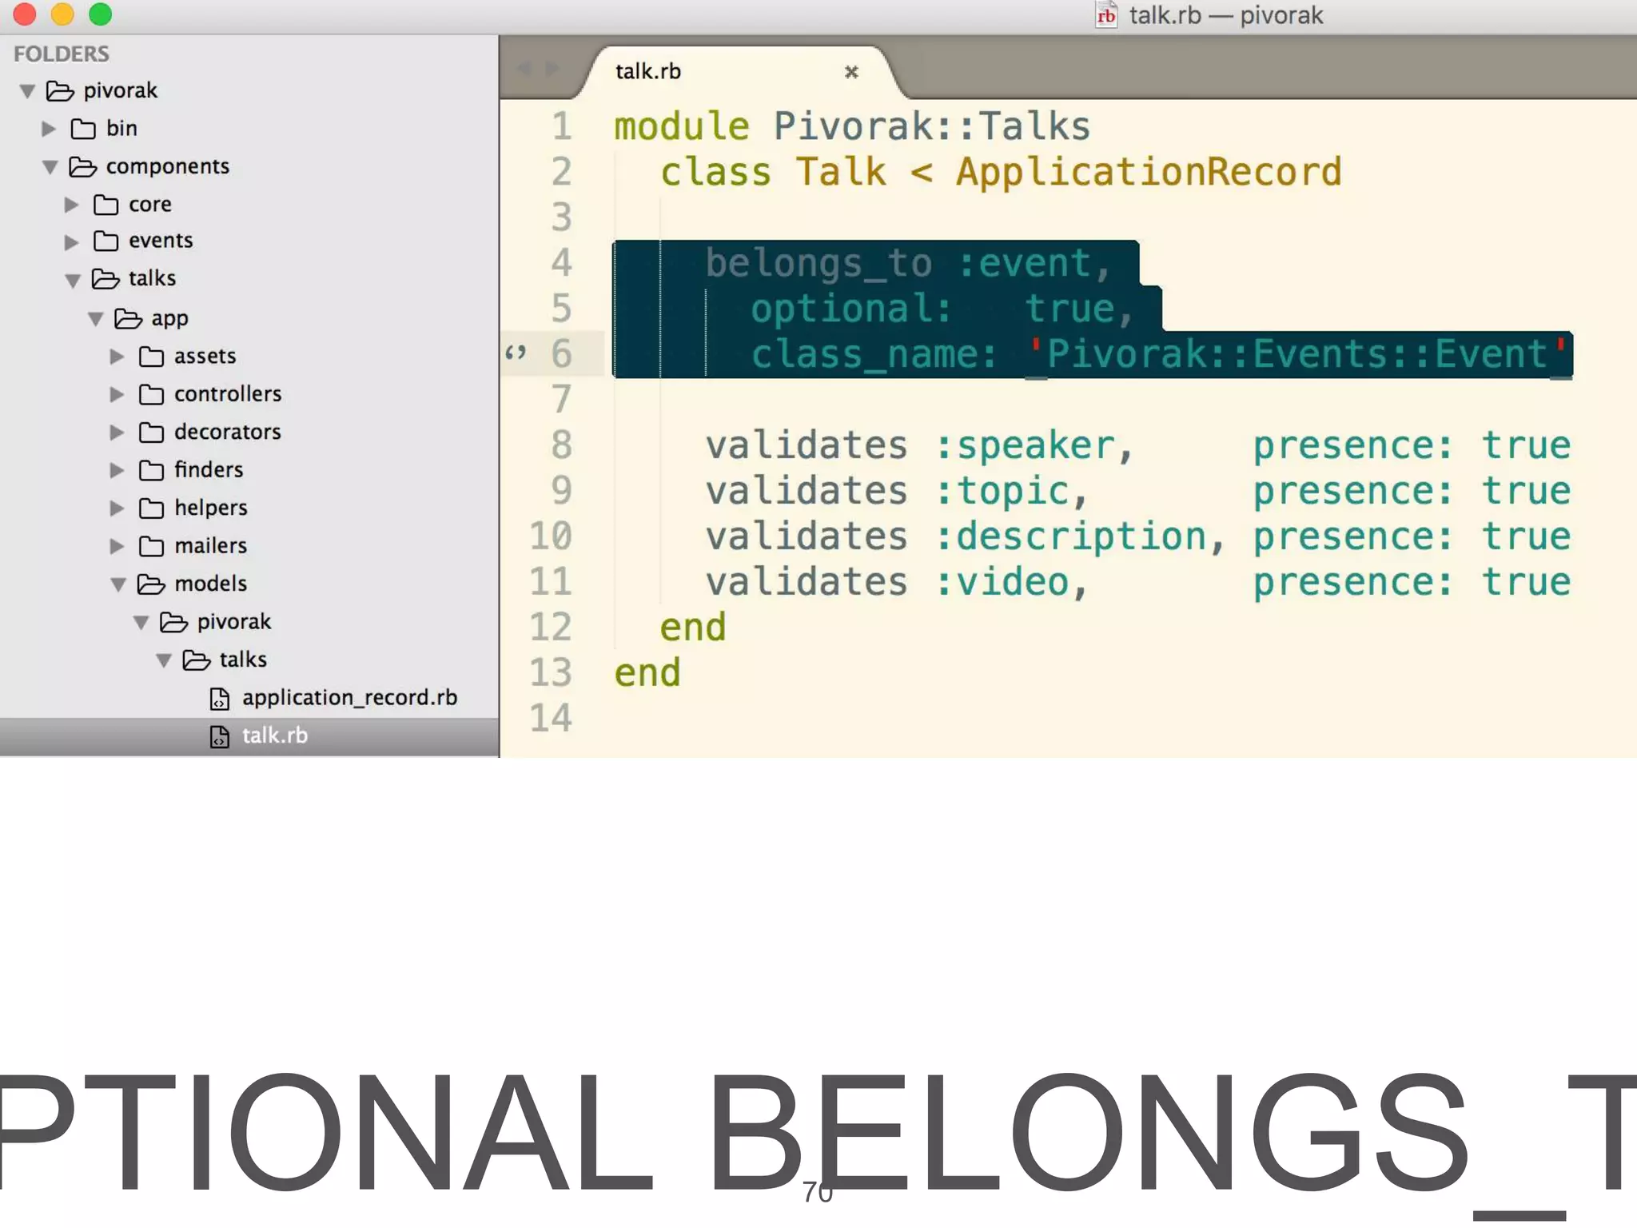Click ':speaker,' symbol on line 8
The width and height of the screenshot is (1637, 1228).
coord(1035,446)
